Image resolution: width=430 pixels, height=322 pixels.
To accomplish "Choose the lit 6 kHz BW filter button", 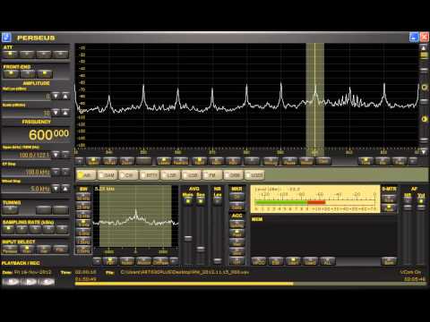I will point(83,224).
